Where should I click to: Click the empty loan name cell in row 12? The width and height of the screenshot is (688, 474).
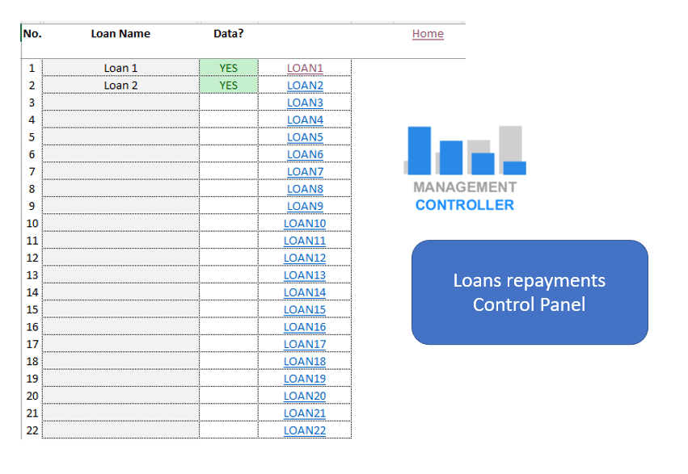120,258
